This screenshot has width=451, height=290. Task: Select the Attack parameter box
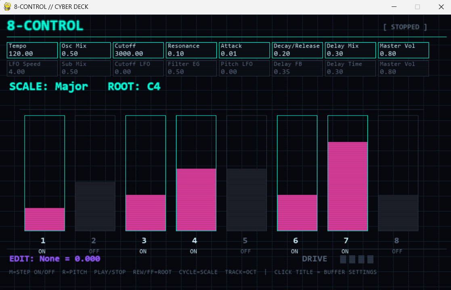[x=244, y=50]
